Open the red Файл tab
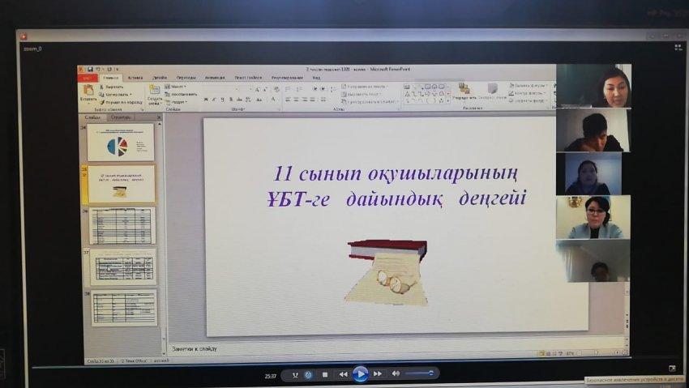The image size is (689, 388). (x=88, y=78)
